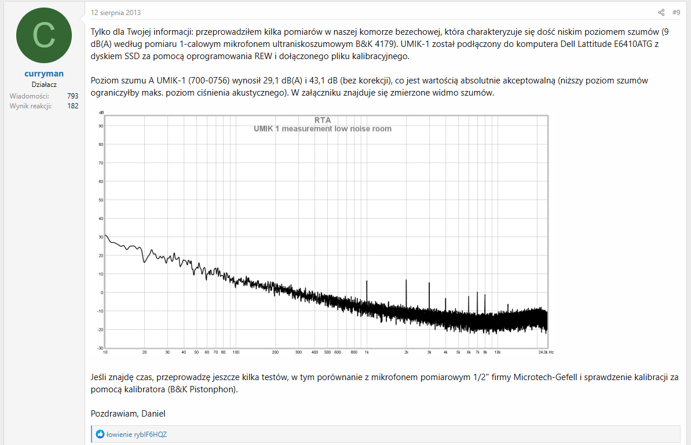This screenshot has height=445, width=691.
Task: Click the 'Pozdrawiam, Daniel' signature line
Action: 128,413
